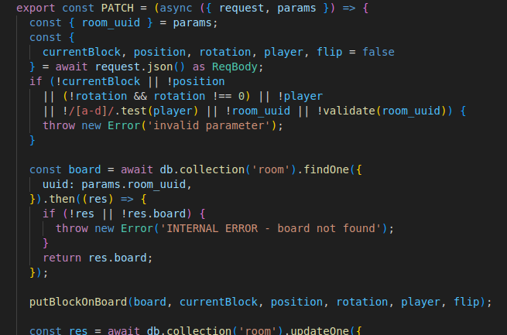Click the findOne method call
The height and width of the screenshot is (335, 507).
pos(326,169)
